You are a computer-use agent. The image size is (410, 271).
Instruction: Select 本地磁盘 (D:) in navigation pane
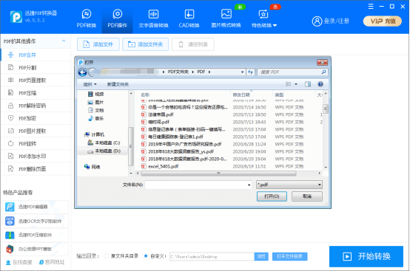(x=104, y=151)
